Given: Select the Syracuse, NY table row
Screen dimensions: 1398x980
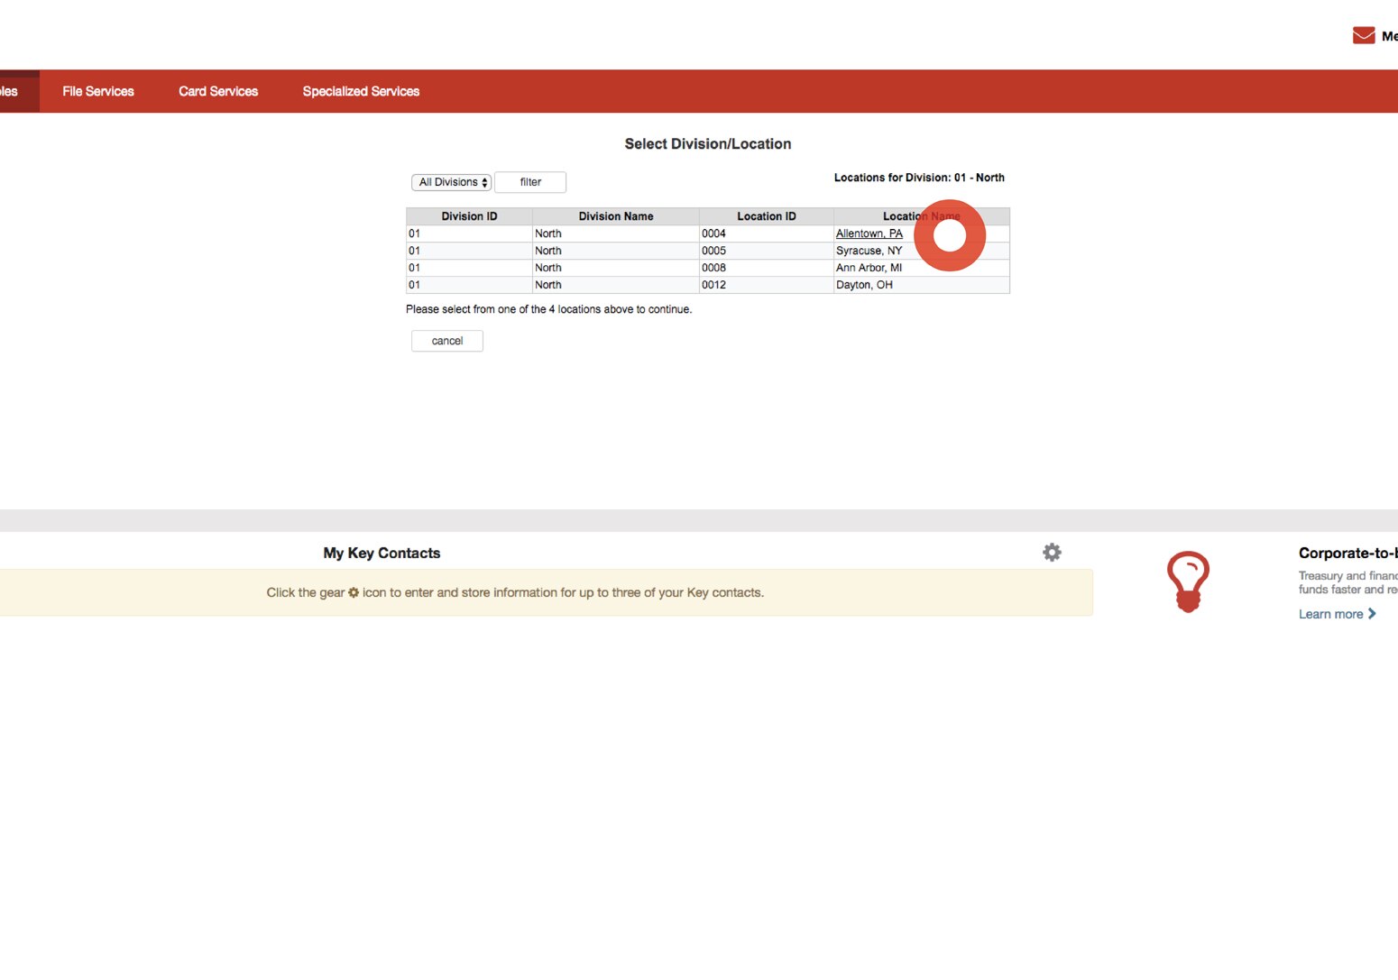Looking at the screenshot, I should click(x=868, y=250).
